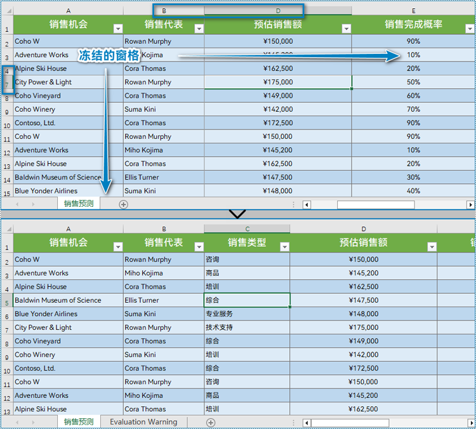476x429 pixels.
Task: Select column A header in top sheet
Action: coord(69,11)
